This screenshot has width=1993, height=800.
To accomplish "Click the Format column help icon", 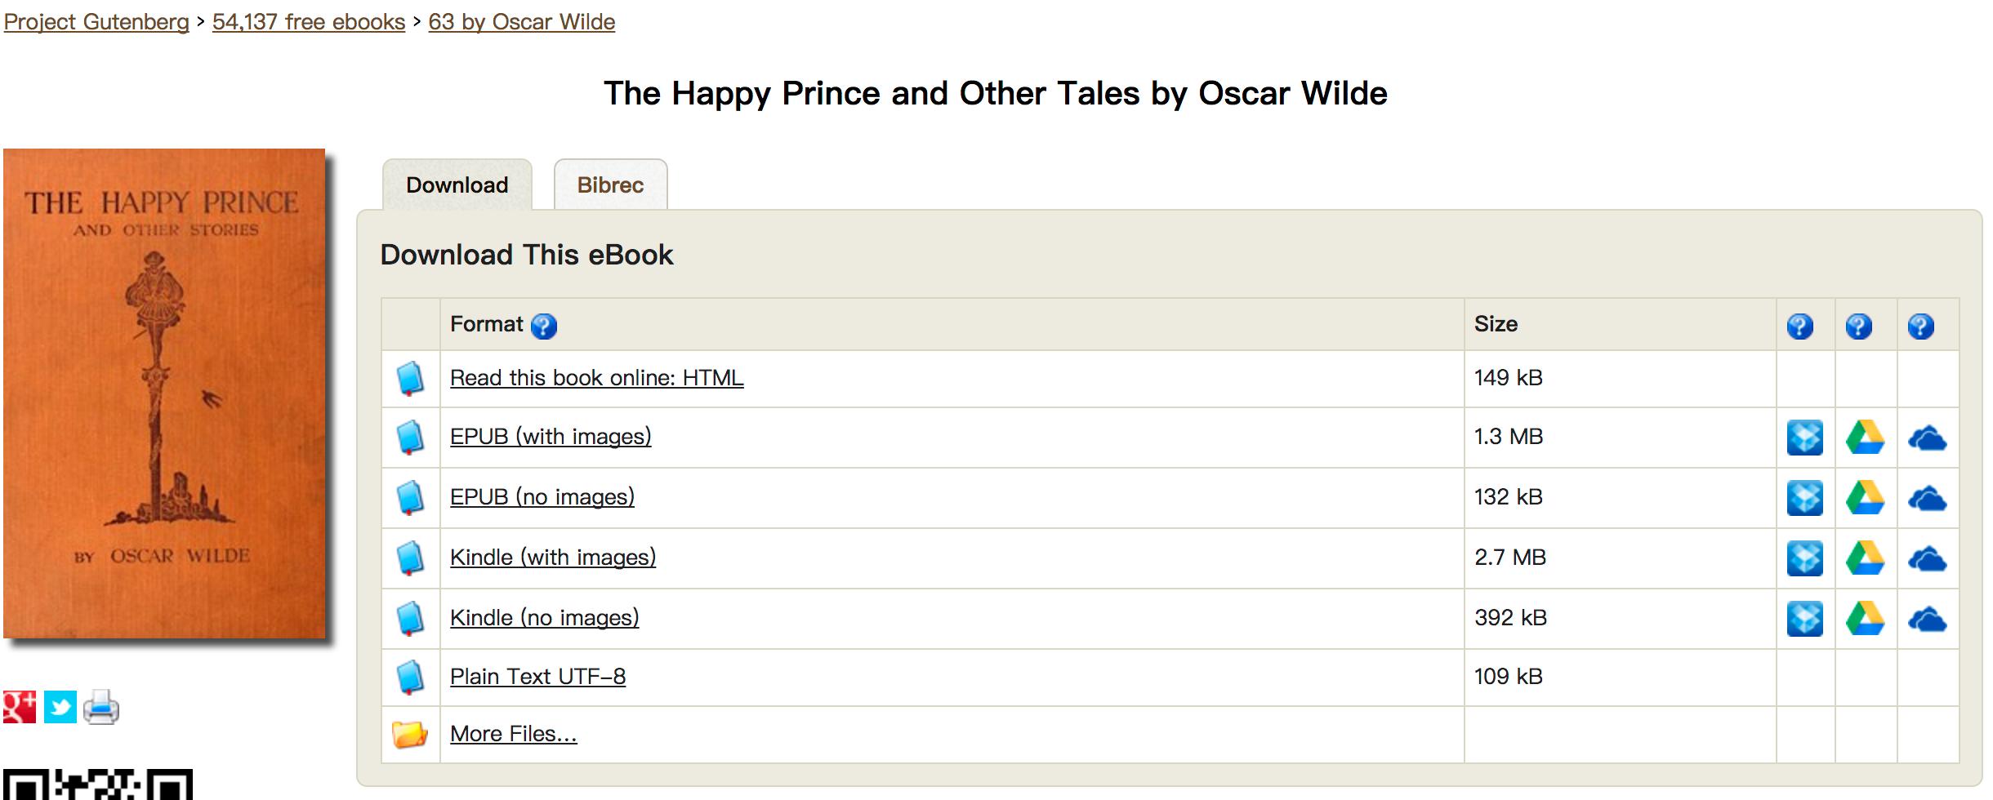I will click(544, 327).
